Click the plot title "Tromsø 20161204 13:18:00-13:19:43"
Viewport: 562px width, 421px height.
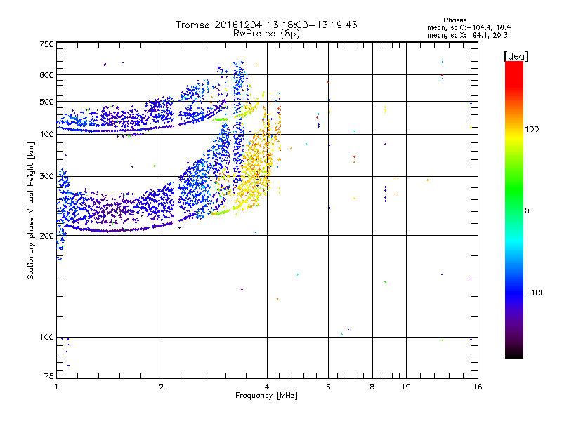point(267,25)
